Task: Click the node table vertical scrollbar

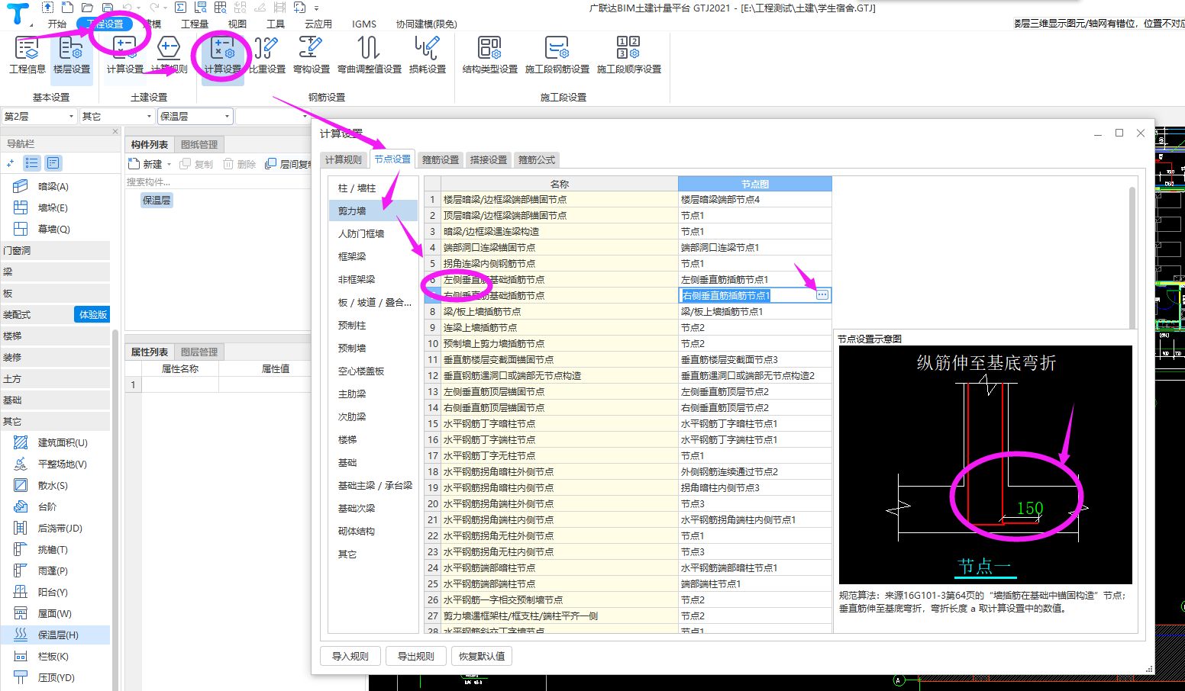Action: (1132, 258)
